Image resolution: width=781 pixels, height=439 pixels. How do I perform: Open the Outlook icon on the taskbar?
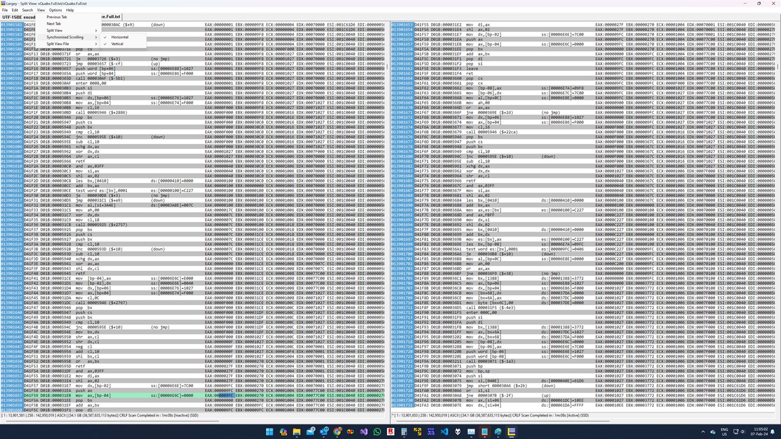pyautogui.click(x=323, y=432)
